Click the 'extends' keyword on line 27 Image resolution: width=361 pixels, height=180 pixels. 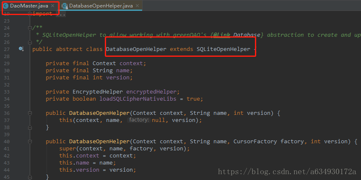click(182, 49)
